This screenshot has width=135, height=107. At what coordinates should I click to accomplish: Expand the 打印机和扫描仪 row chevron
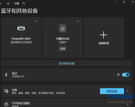pyautogui.click(x=128, y=104)
